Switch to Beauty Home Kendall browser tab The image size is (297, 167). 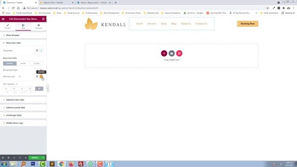coord(57,3)
